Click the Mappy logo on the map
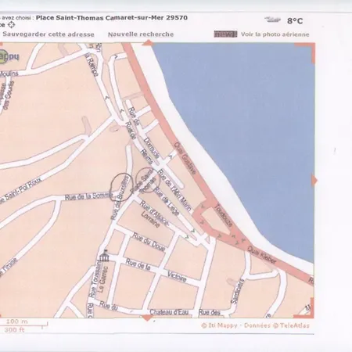 [9, 56]
